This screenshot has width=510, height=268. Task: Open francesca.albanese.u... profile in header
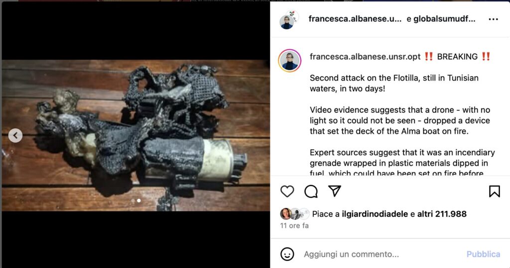pyautogui.click(x=355, y=19)
